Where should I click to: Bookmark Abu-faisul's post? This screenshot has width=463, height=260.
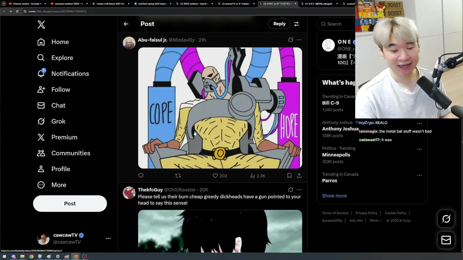289,175
